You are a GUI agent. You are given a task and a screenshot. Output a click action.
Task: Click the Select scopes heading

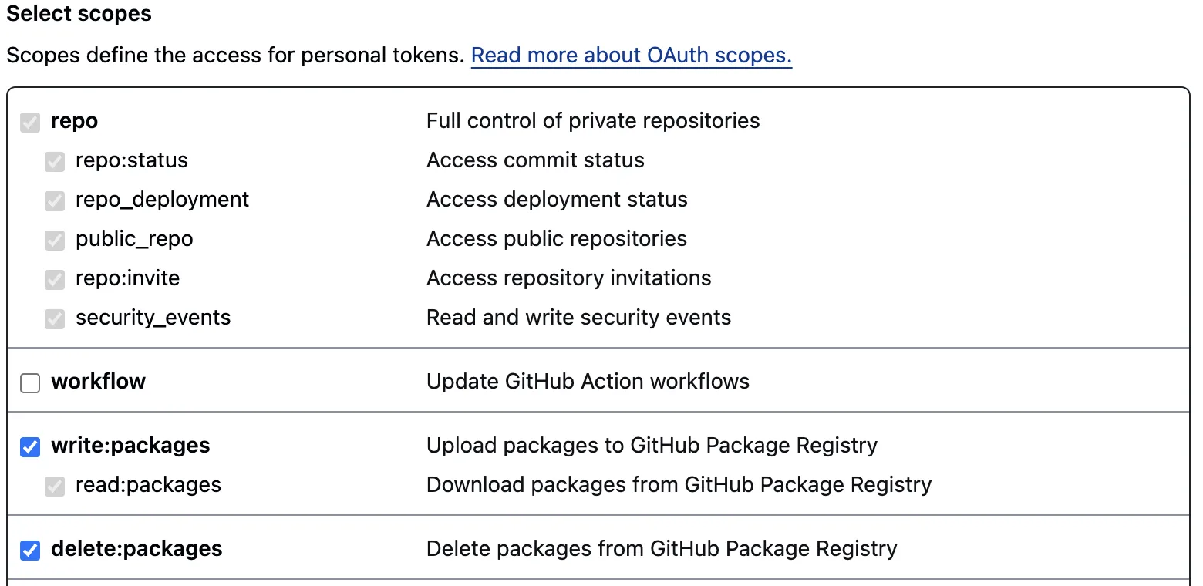[x=79, y=14]
